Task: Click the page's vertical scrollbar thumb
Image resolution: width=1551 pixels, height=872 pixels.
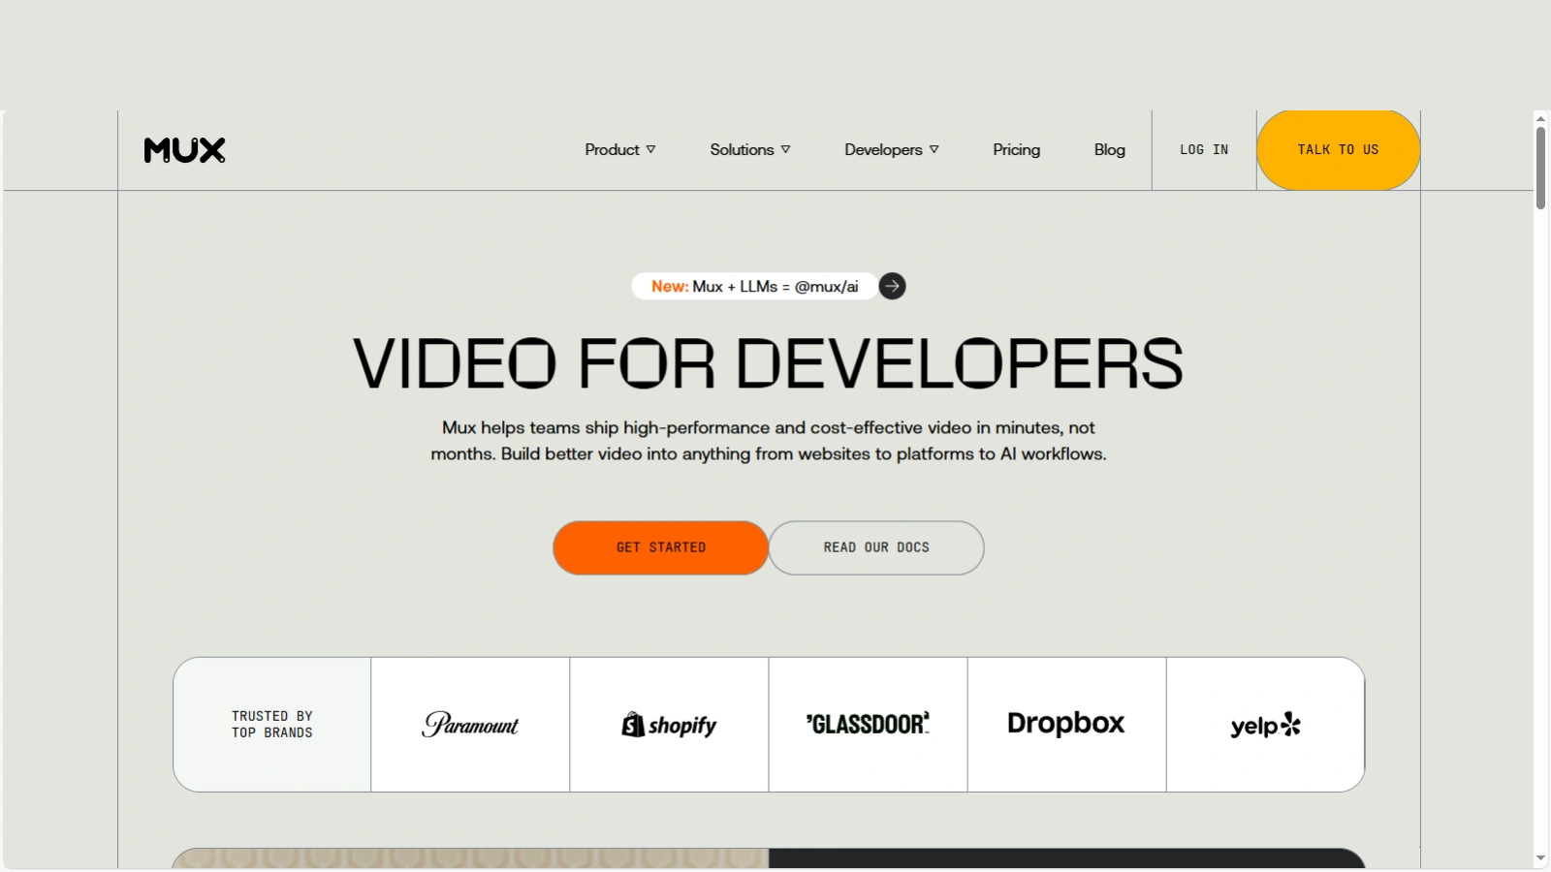Action: (1540, 167)
